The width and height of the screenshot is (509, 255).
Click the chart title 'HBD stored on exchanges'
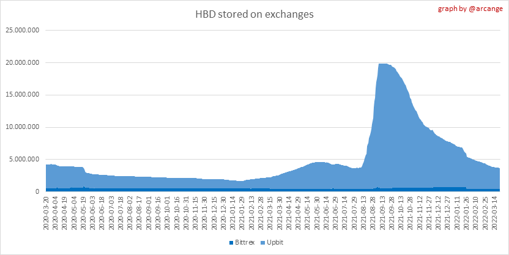coord(254,15)
